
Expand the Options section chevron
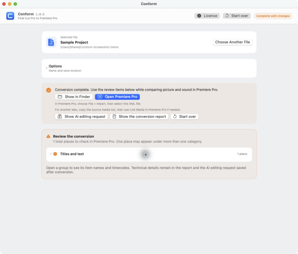pyautogui.click(x=47, y=68)
